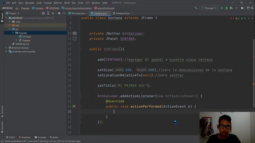Screen dimensions: 255x143
Task: Go to the previous highlighted problem with the up arrow
Action: (x=249, y=18)
